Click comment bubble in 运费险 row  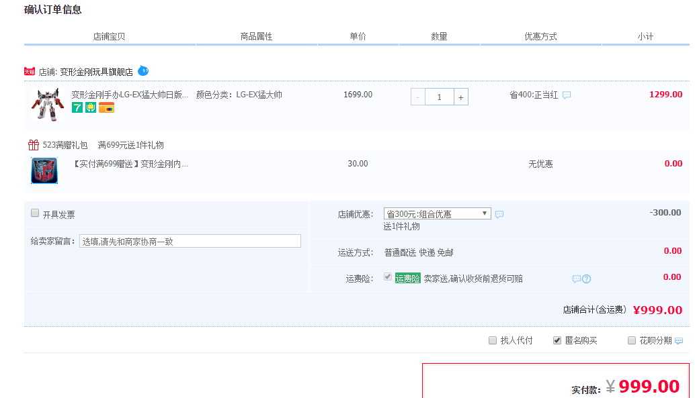tap(576, 279)
